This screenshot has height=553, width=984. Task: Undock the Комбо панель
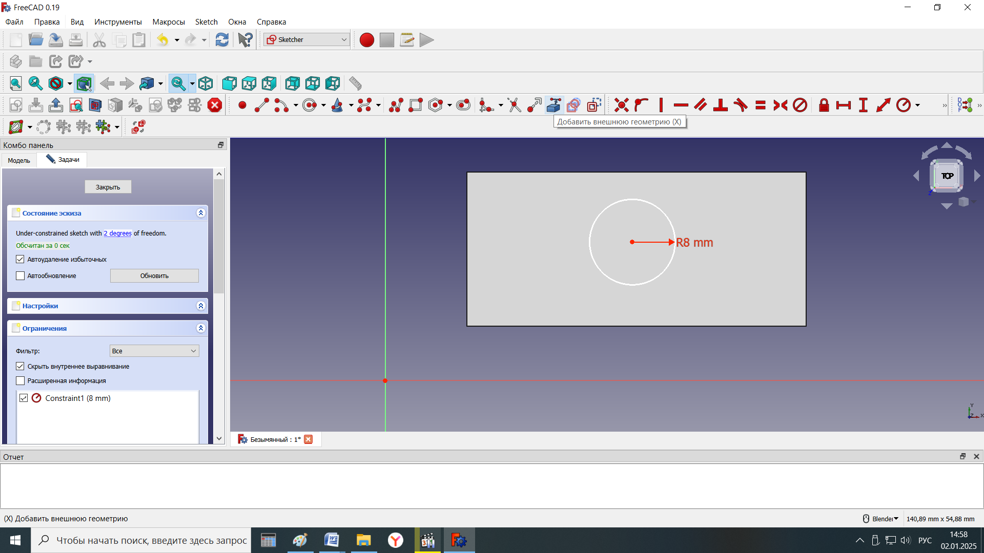221,145
